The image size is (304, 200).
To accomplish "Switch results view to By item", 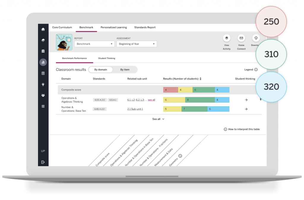I will tap(125, 69).
